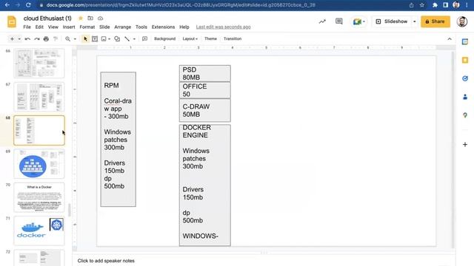
Task: Start the Slideshow
Action: pos(392,21)
